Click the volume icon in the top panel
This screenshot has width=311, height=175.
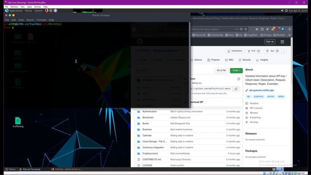pyautogui.click(x=282, y=11)
